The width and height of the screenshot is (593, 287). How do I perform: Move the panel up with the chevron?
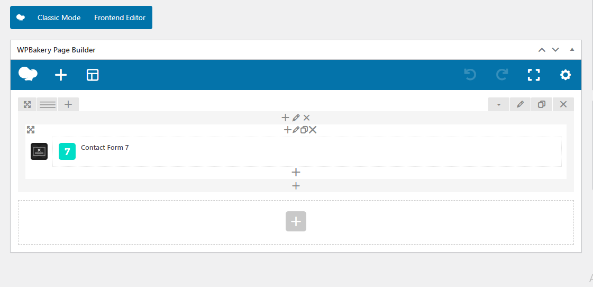click(542, 50)
